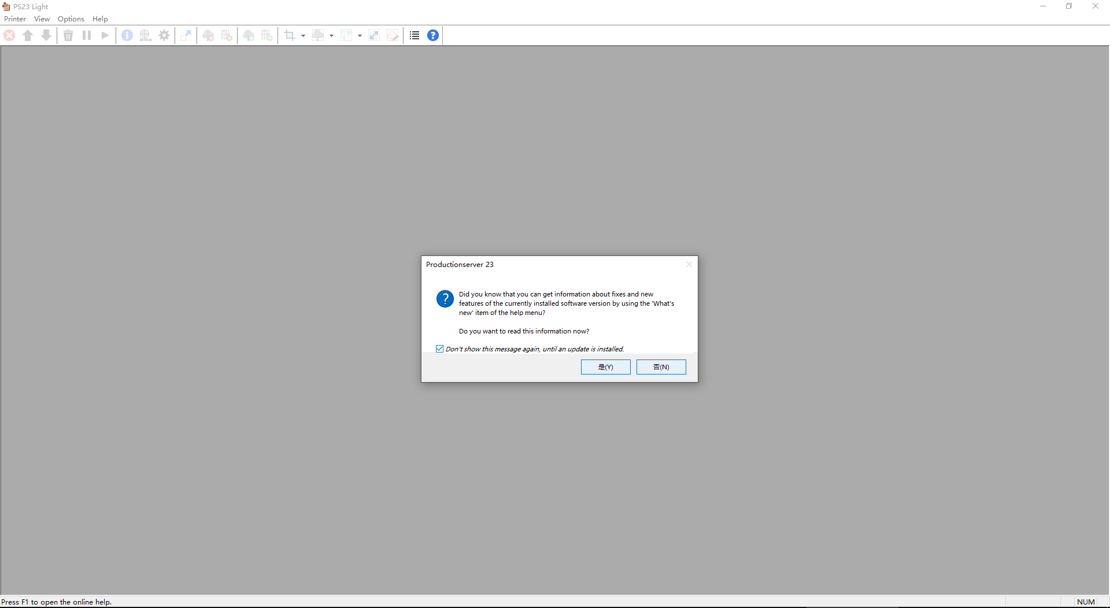Click the color target calibration icon

point(146,35)
